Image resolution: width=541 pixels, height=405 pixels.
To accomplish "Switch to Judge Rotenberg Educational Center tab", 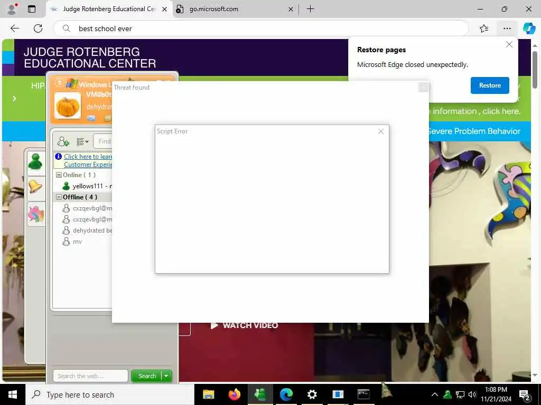I will click(x=109, y=9).
